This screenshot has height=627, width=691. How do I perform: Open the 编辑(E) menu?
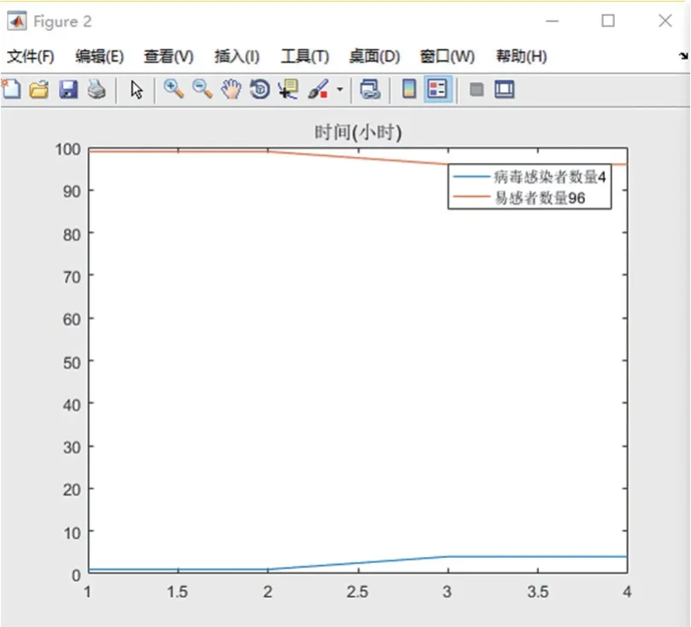[99, 56]
